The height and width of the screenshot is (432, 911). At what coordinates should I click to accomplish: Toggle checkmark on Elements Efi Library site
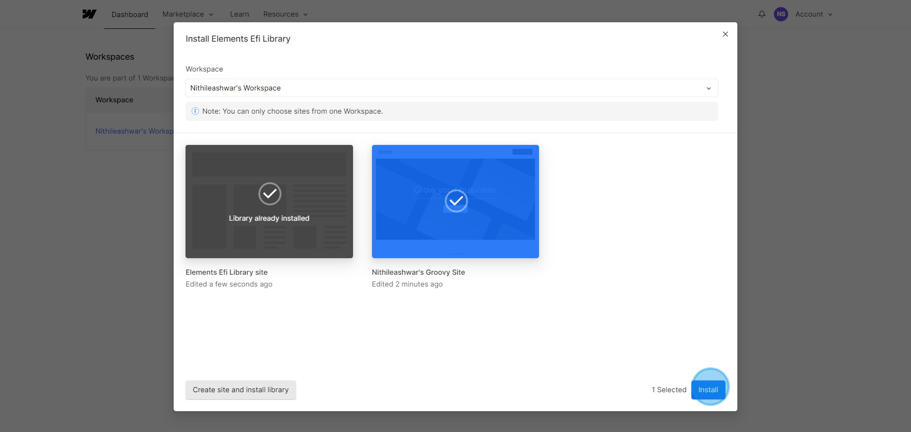[x=270, y=194]
